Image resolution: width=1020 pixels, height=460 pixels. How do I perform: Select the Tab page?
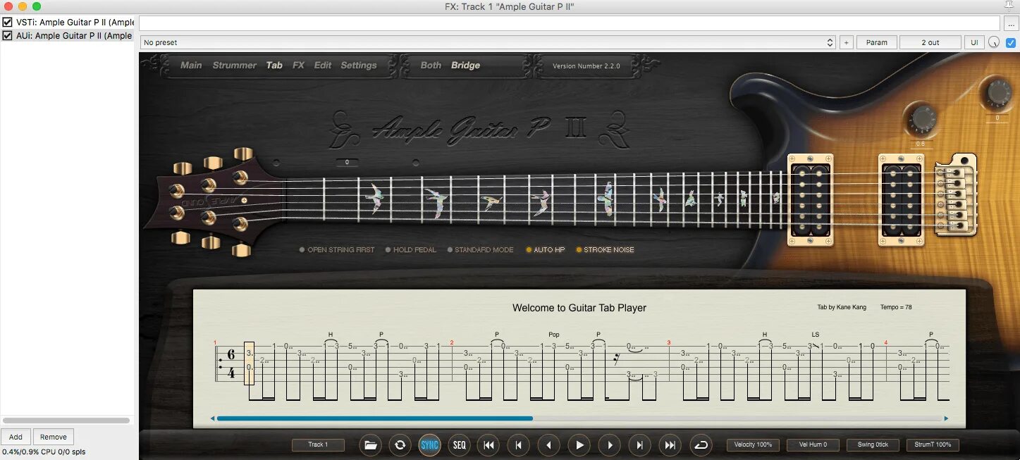[x=274, y=65]
